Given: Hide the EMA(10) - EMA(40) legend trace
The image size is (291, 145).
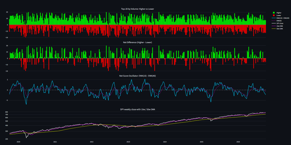Looking at the screenshot, I should pyautogui.click(x=281, y=18).
